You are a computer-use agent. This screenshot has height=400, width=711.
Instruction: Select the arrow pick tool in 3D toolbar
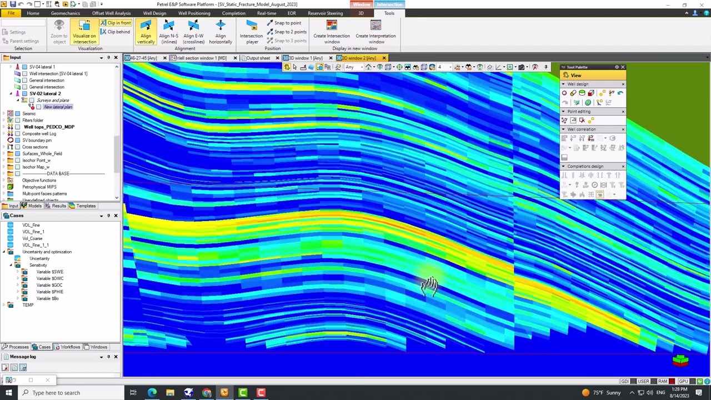(x=295, y=67)
